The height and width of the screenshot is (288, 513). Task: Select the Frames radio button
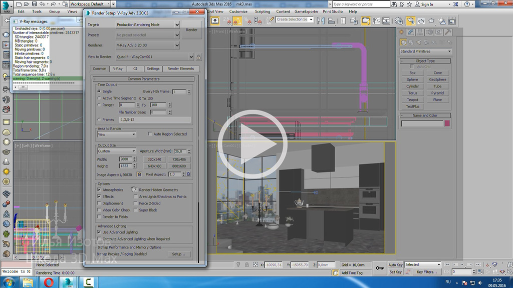pos(99,119)
